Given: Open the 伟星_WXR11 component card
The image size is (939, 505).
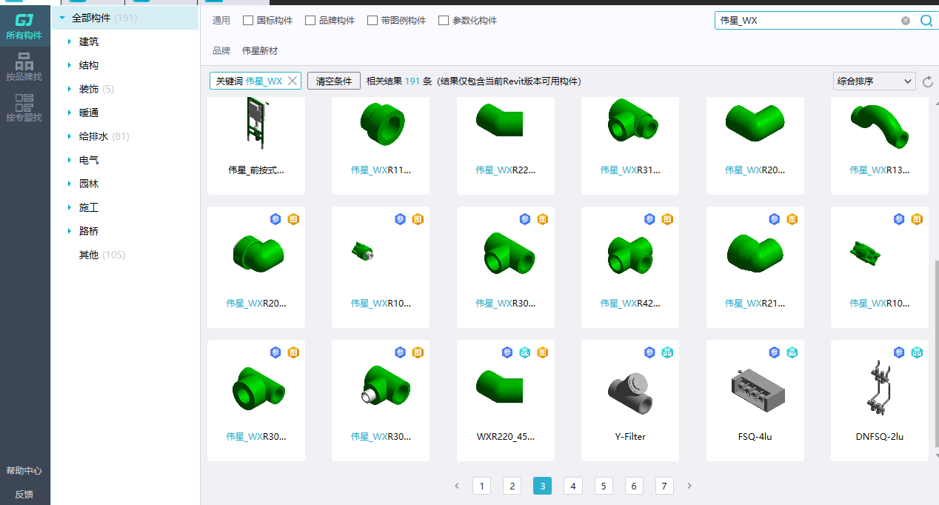Looking at the screenshot, I should click(x=381, y=145).
